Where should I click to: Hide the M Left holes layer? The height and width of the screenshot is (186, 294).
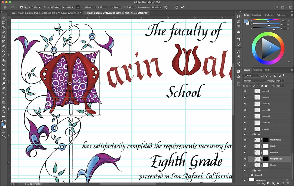coord(245,140)
